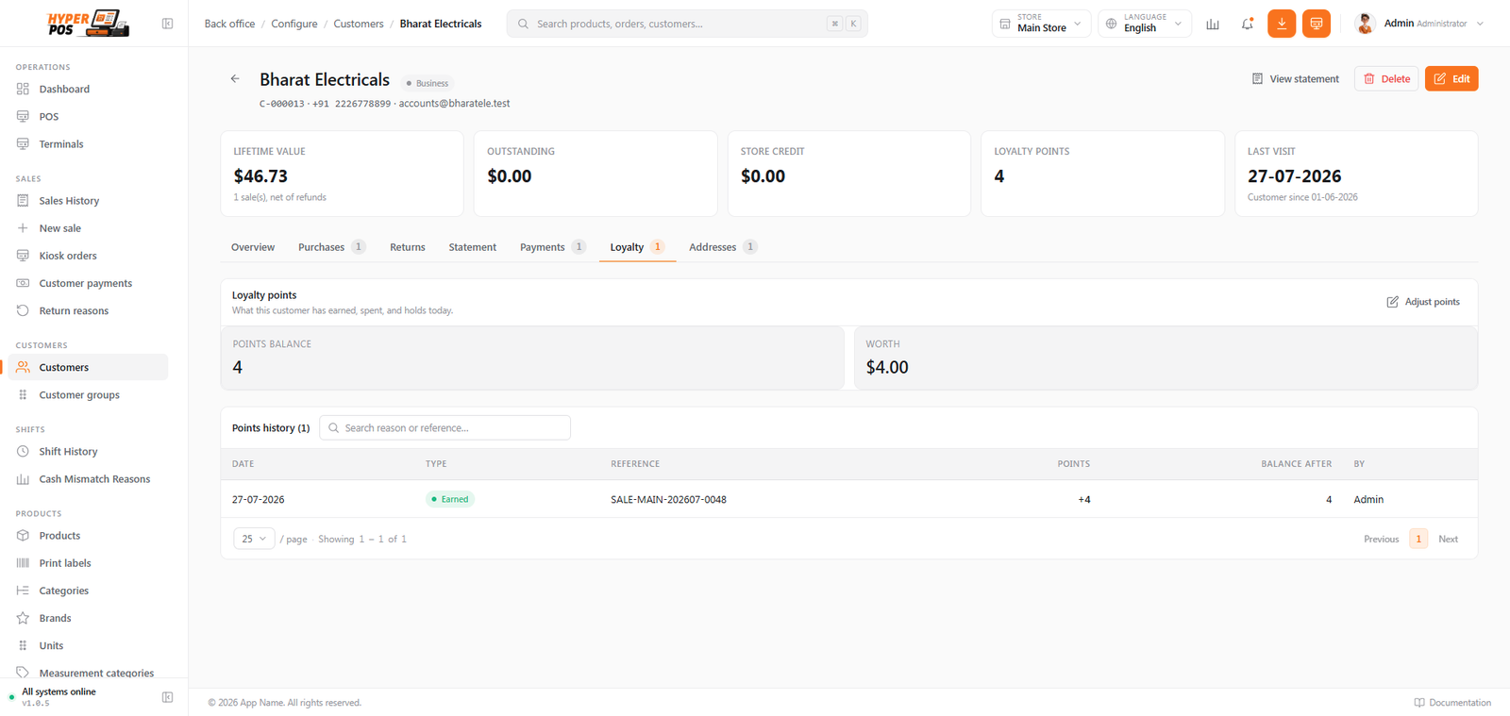Open notifications bell
Image resolution: width=1510 pixels, height=716 pixels.
tap(1247, 24)
